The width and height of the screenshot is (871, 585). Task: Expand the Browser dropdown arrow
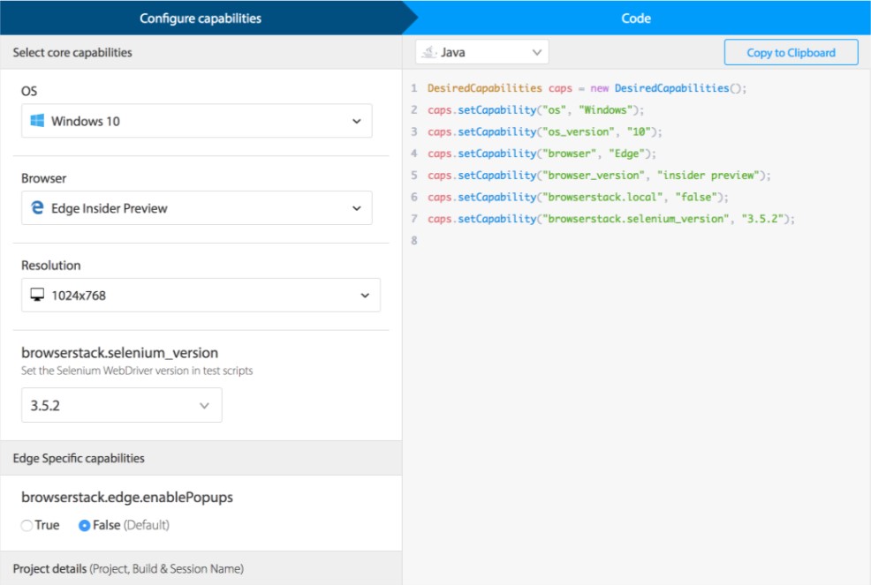pos(356,208)
